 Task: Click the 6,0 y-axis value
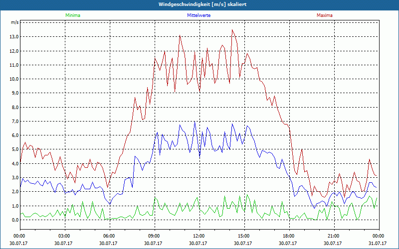[x=16, y=135]
